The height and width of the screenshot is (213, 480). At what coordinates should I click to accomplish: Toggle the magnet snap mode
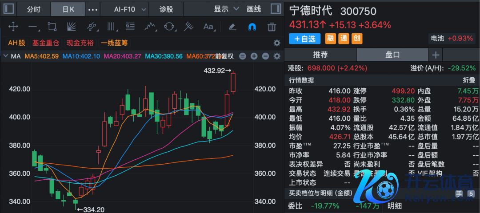coord(252,27)
